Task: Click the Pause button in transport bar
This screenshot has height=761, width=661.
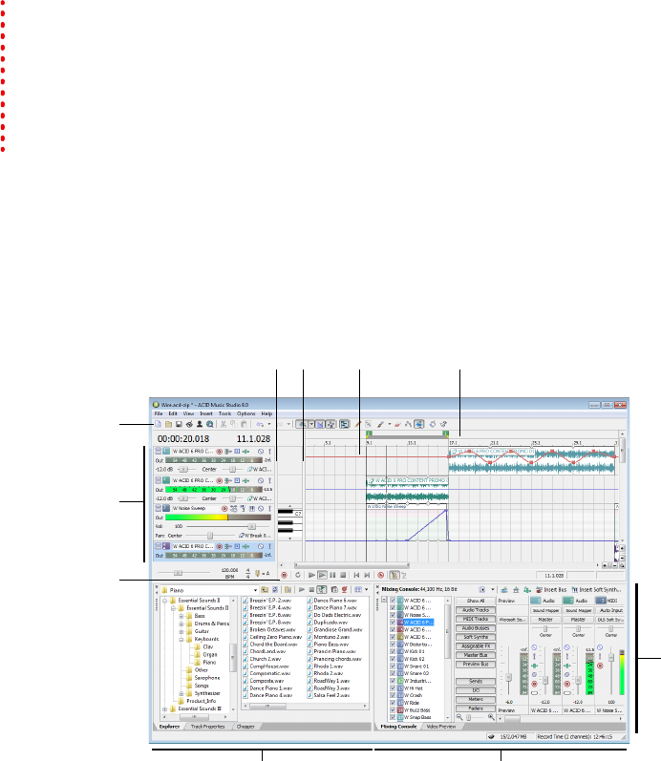Action: 332,575
